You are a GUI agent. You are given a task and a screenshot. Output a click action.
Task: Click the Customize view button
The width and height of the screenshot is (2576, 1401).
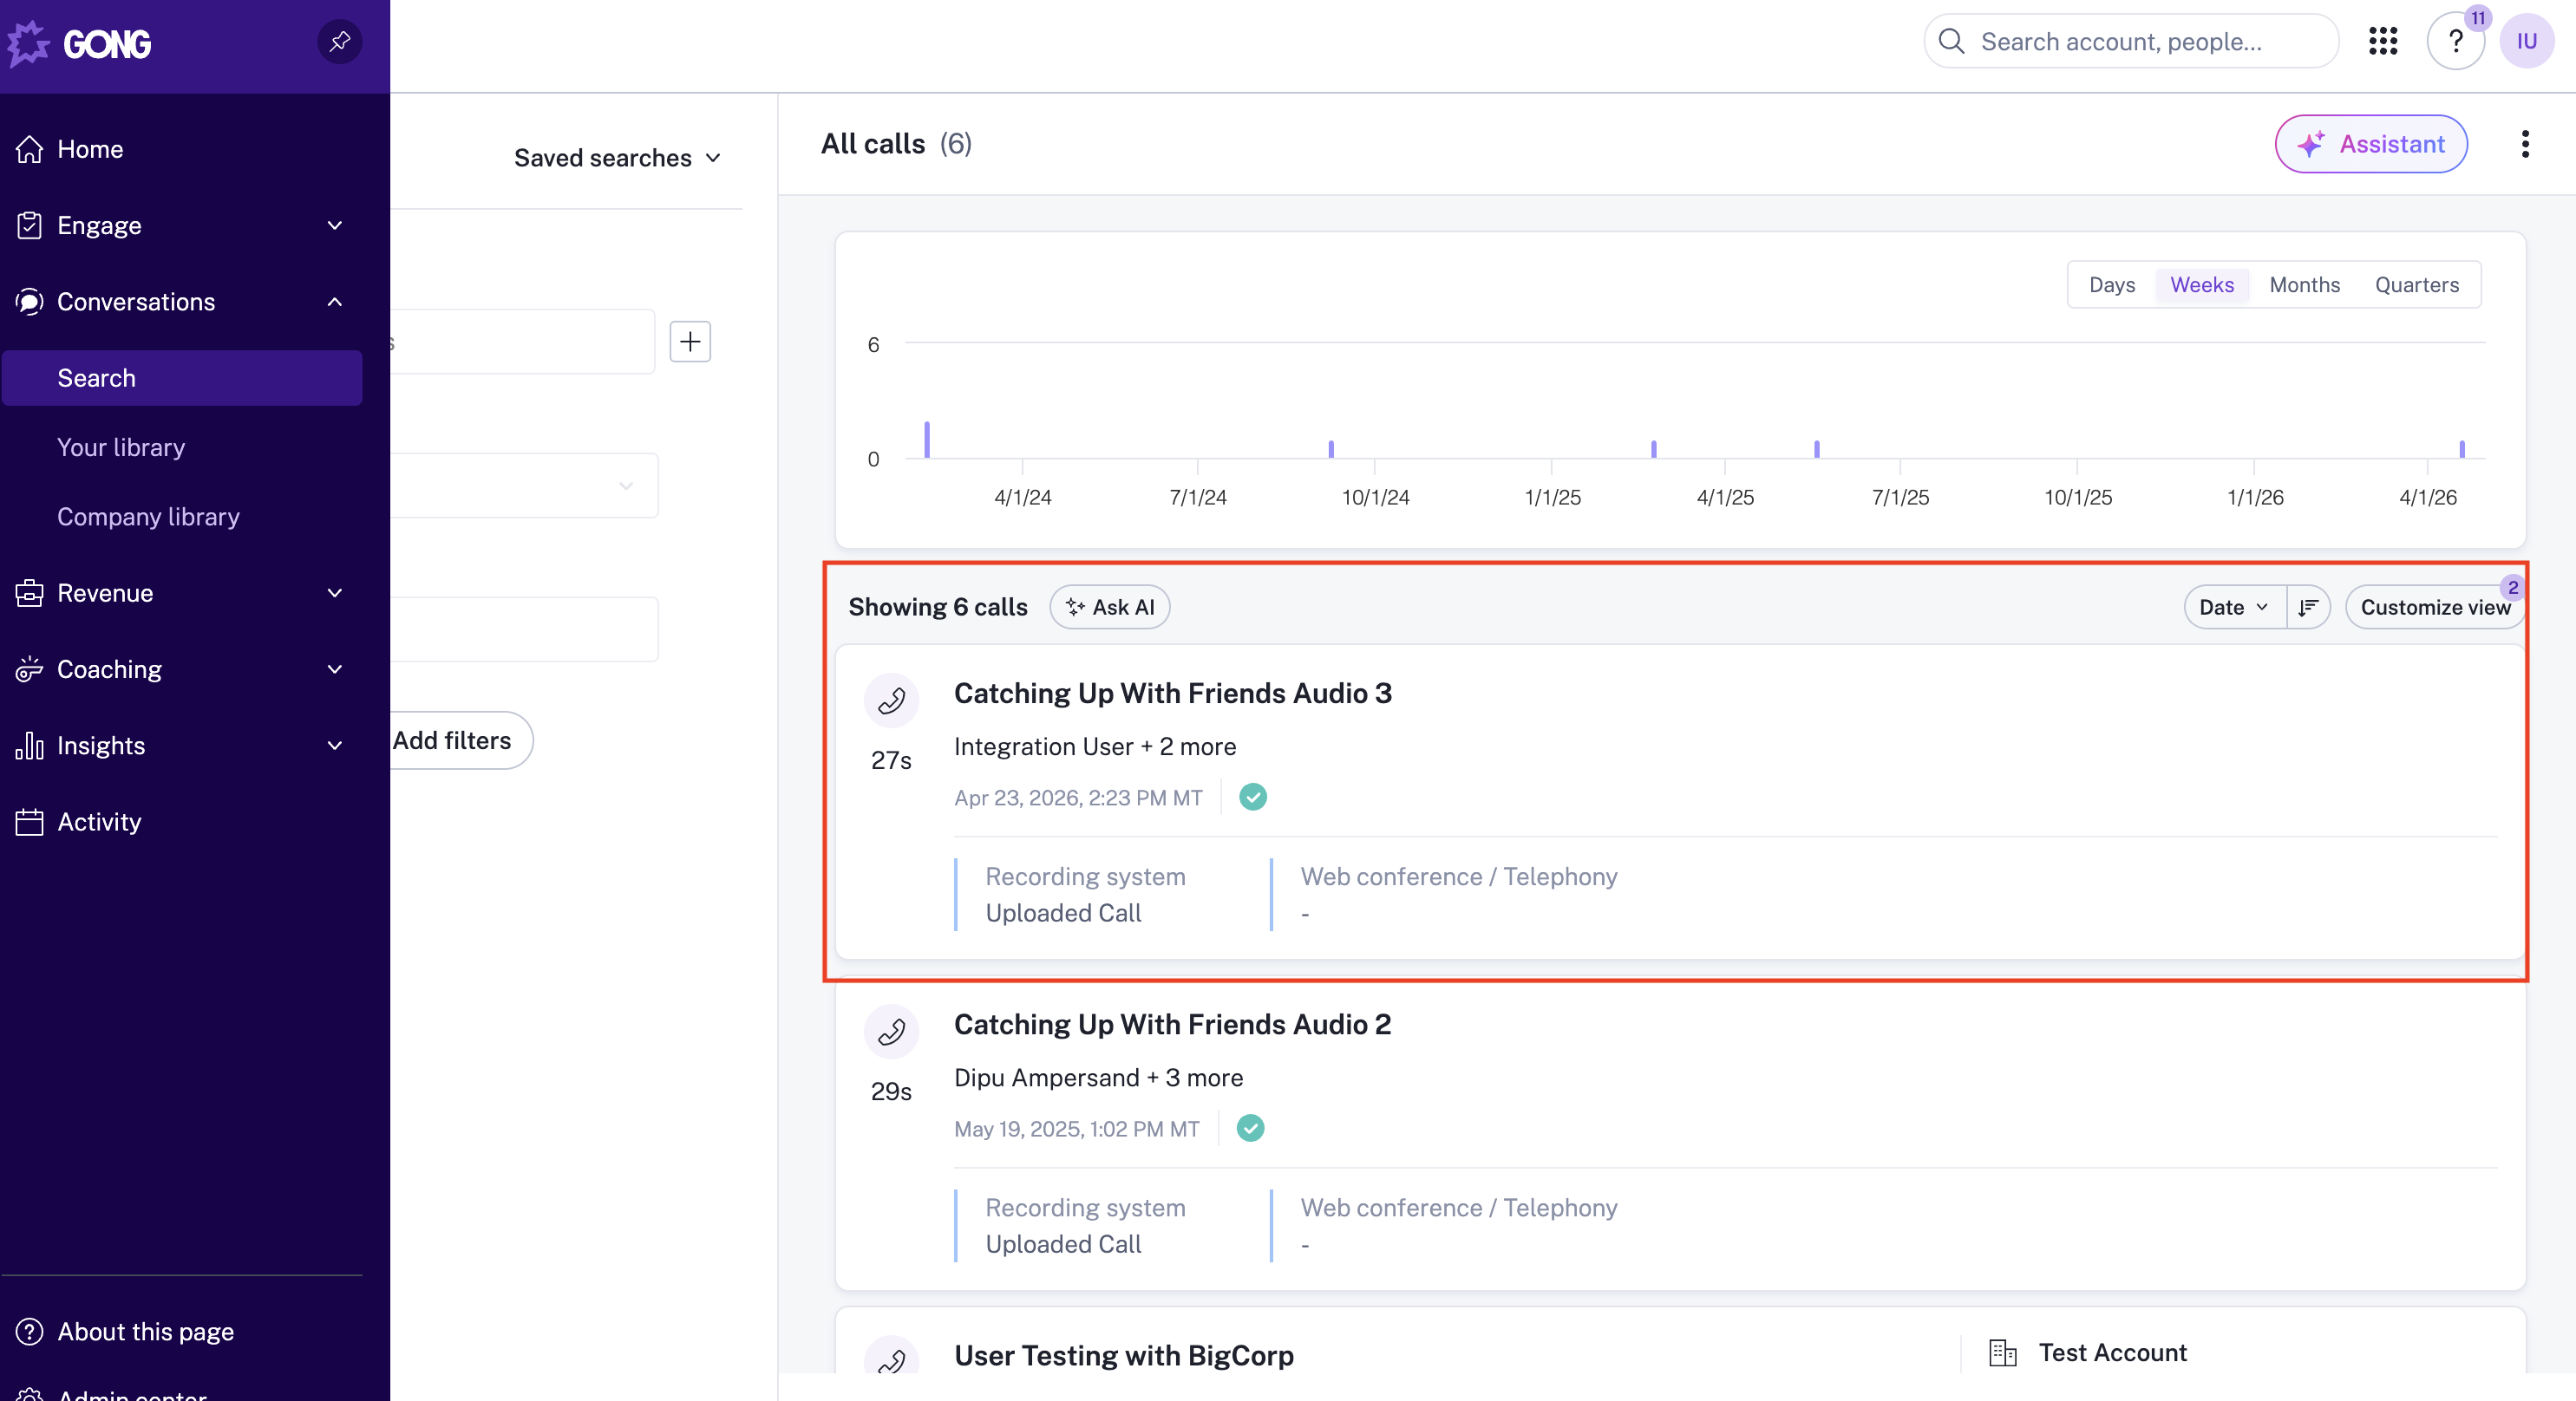pos(2435,607)
